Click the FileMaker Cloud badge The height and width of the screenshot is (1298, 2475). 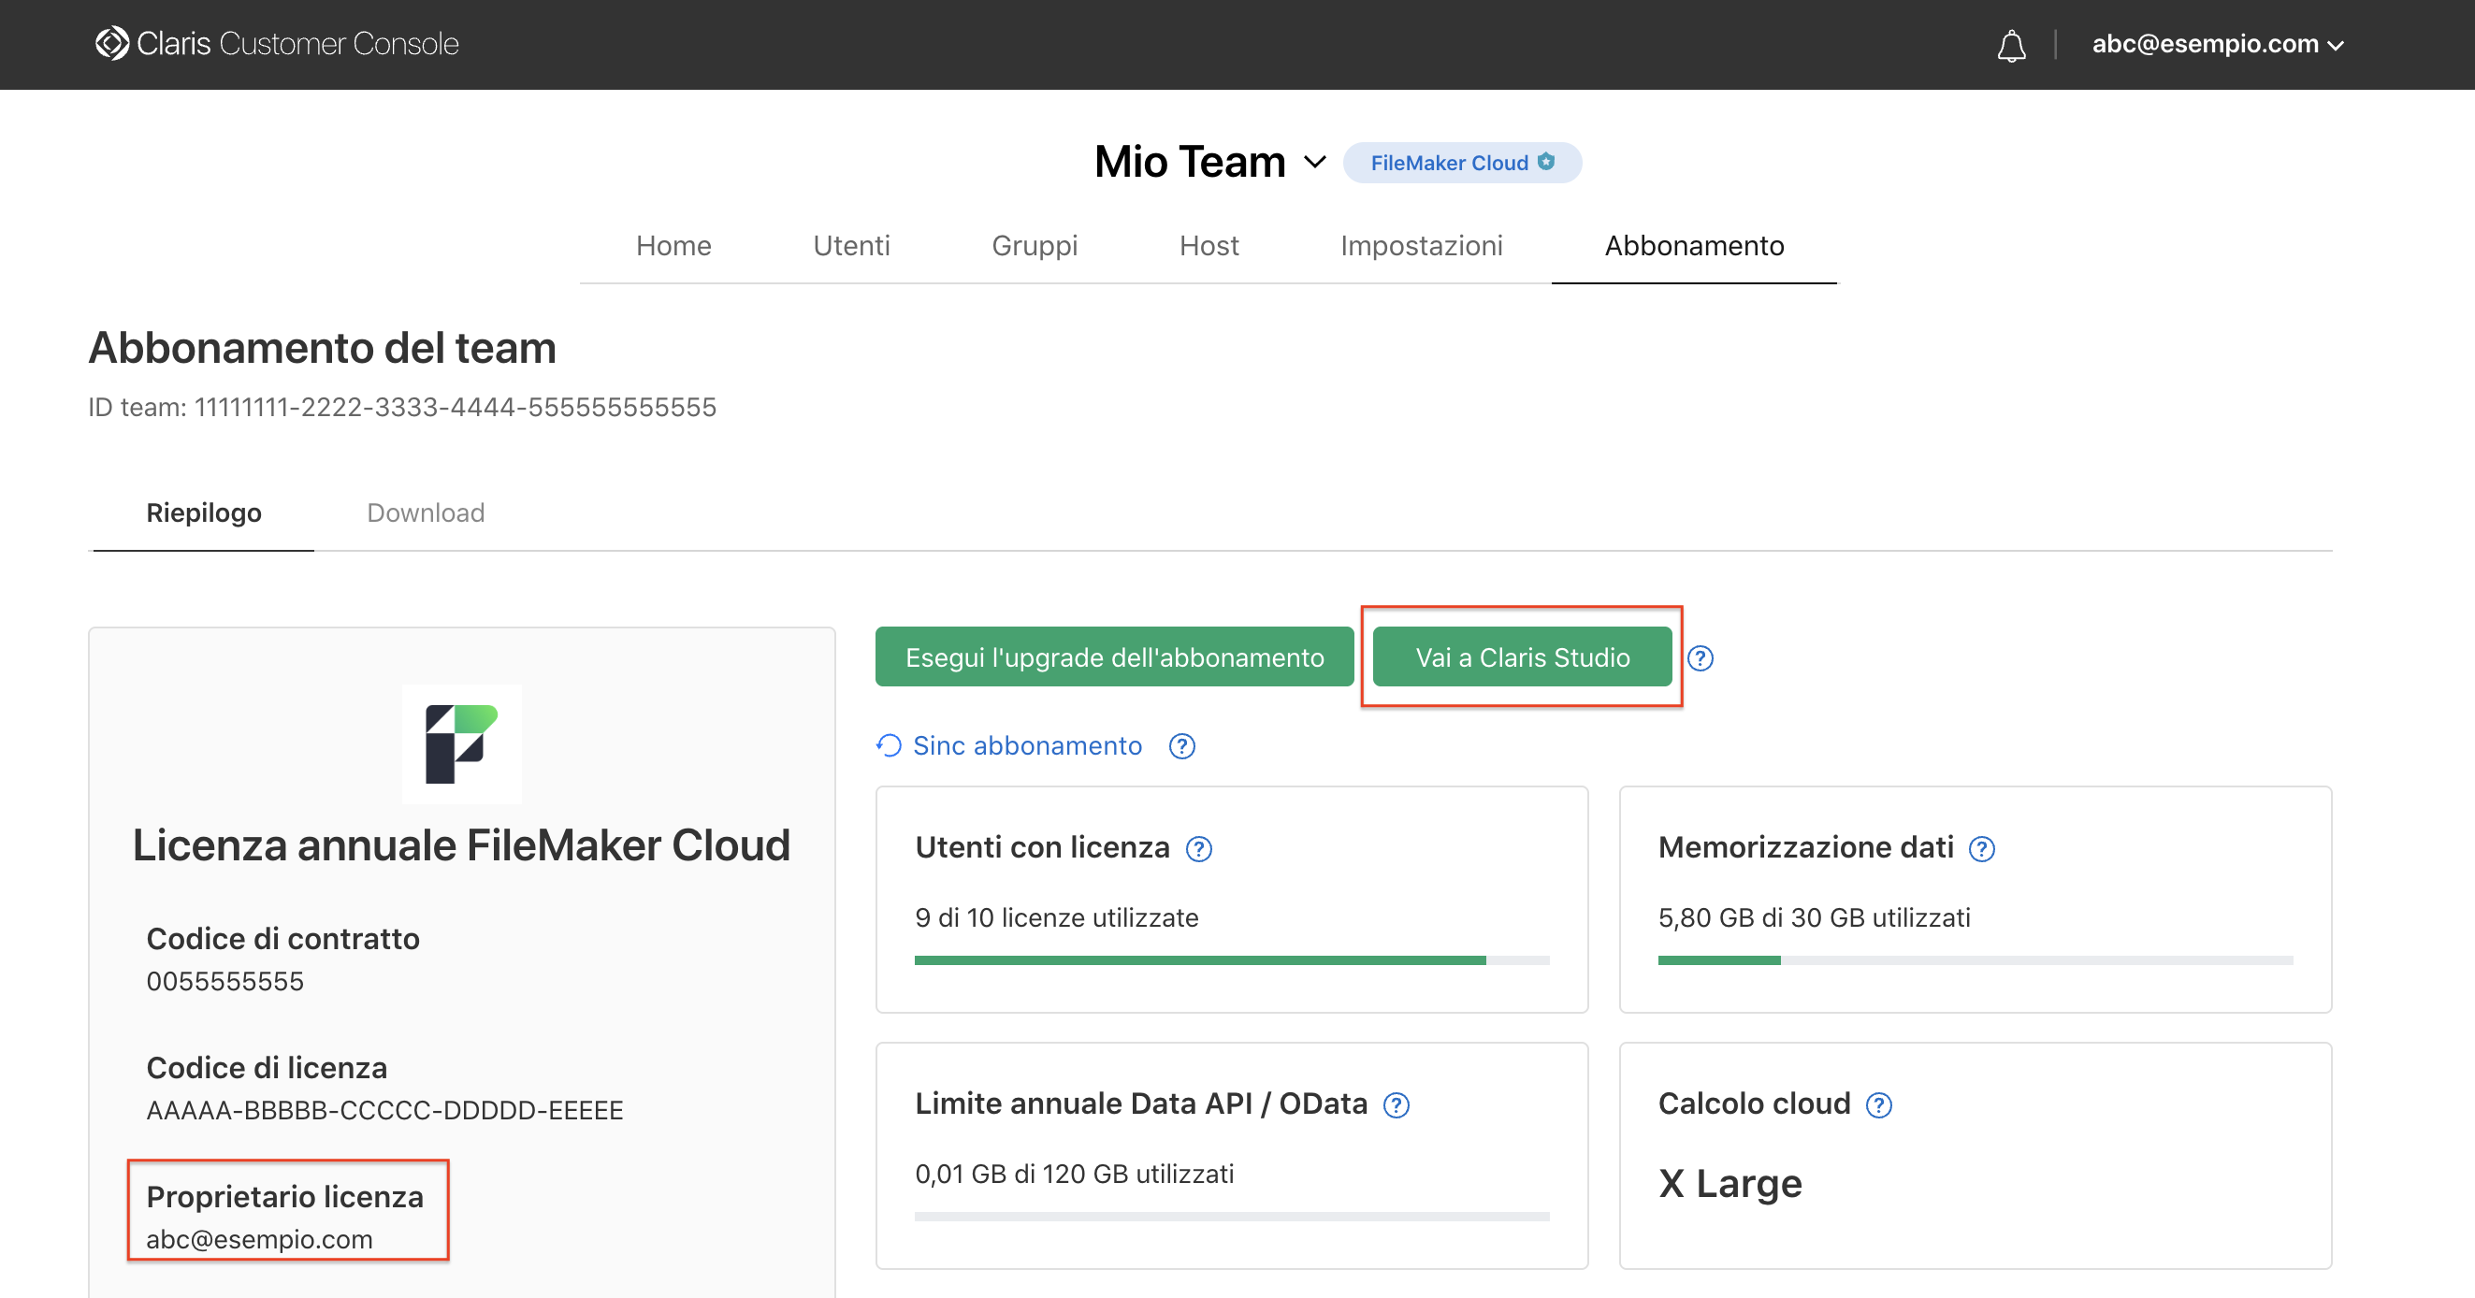(x=1460, y=163)
